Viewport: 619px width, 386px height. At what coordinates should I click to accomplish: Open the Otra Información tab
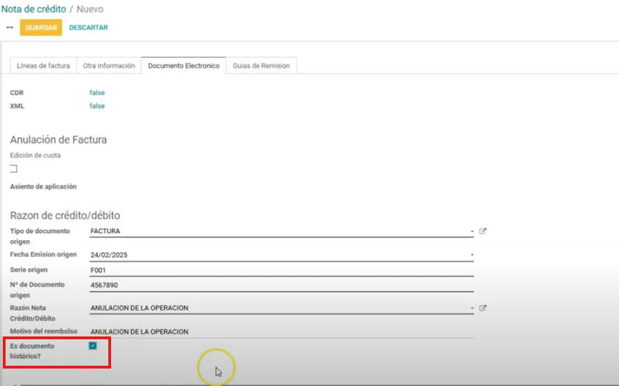pyautogui.click(x=108, y=66)
